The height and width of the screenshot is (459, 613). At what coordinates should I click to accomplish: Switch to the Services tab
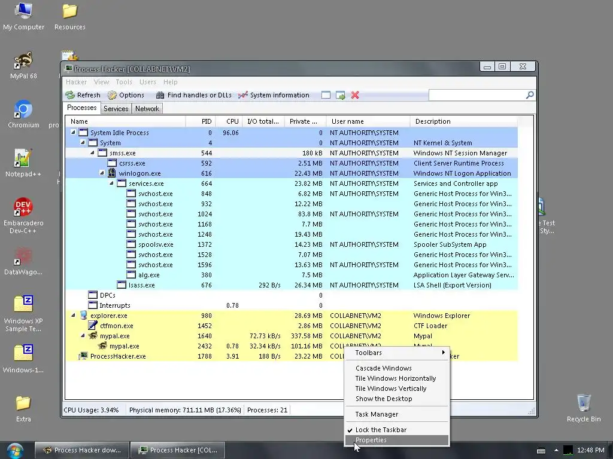(116, 109)
